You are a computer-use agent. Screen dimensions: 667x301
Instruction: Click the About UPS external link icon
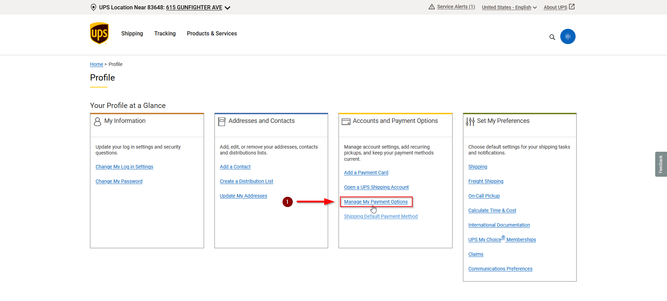point(572,7)
